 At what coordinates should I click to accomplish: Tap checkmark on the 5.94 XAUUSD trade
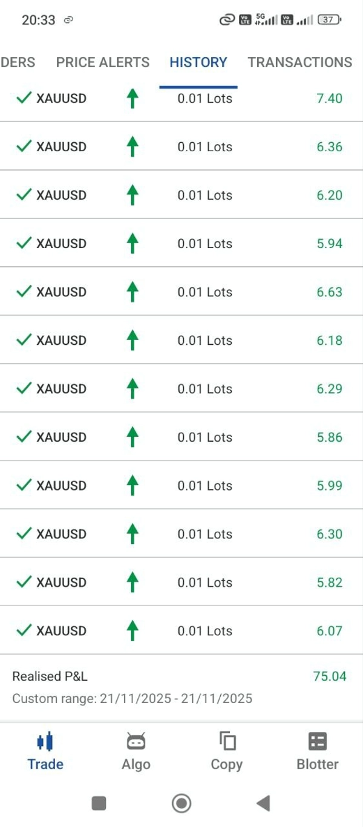pos(24,243)
